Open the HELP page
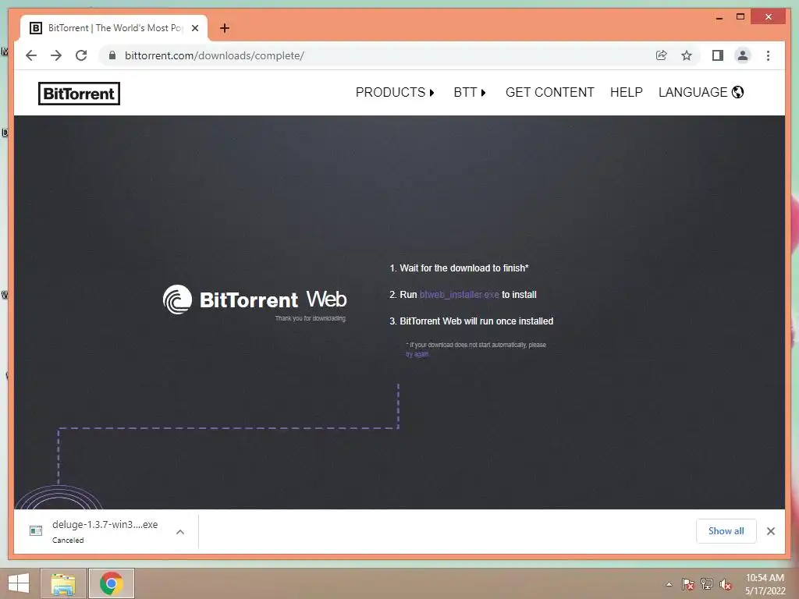This screenshot has width=799, height=599. 627,92
